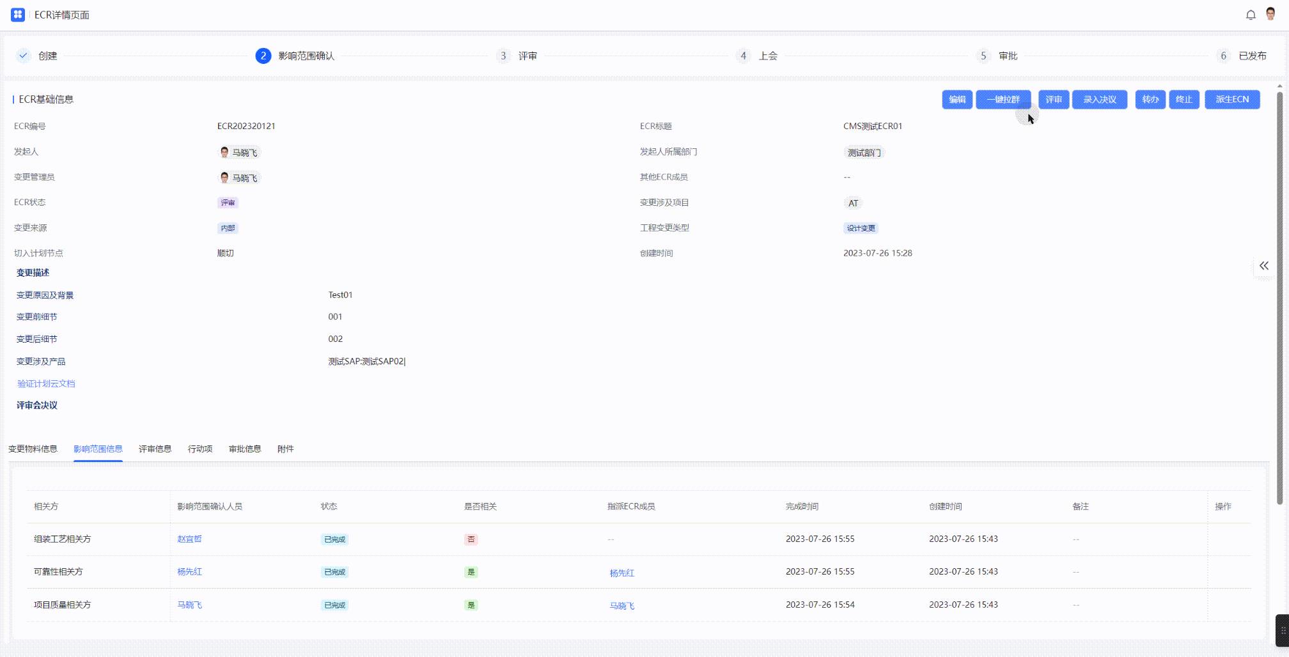Click the 编辑 button
The height and width of the screenshot is (657, 1289).
957,100
